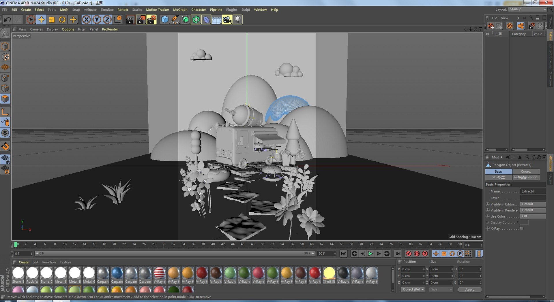This screenshot has width=554, height=302.
Task: Add a Camera object icon
Action: 227,20
